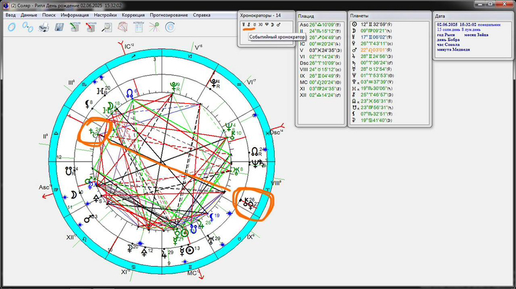Open the Коррекция menu
Viewport: 516px width, 289px height.
pyautogui.click(x=133, y=15)
